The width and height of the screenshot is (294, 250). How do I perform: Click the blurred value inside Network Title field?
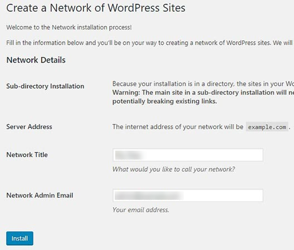click(x=128, y=155)
